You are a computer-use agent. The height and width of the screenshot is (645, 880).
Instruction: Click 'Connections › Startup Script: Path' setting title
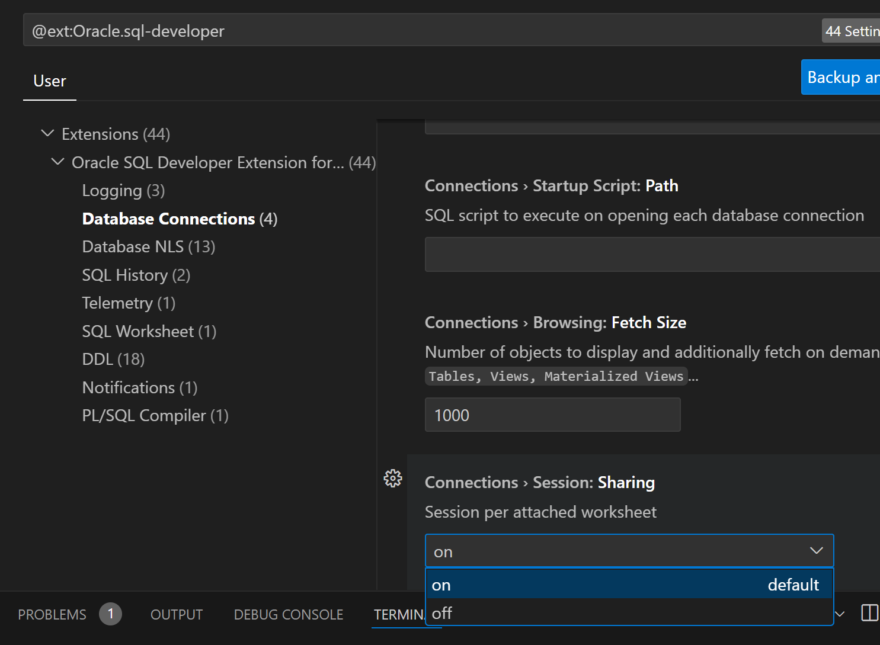tap(552, 185)
